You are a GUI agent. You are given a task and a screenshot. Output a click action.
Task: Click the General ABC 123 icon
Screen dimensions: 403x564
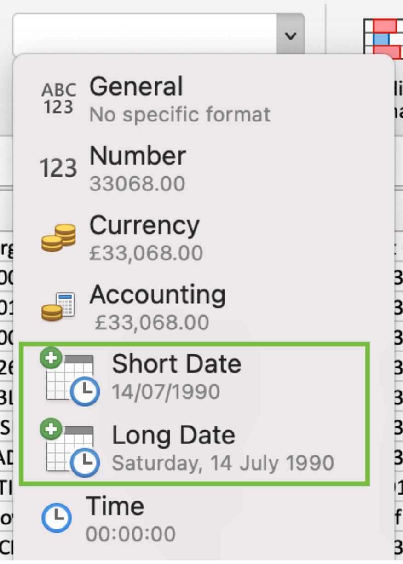tap(58, 98)
